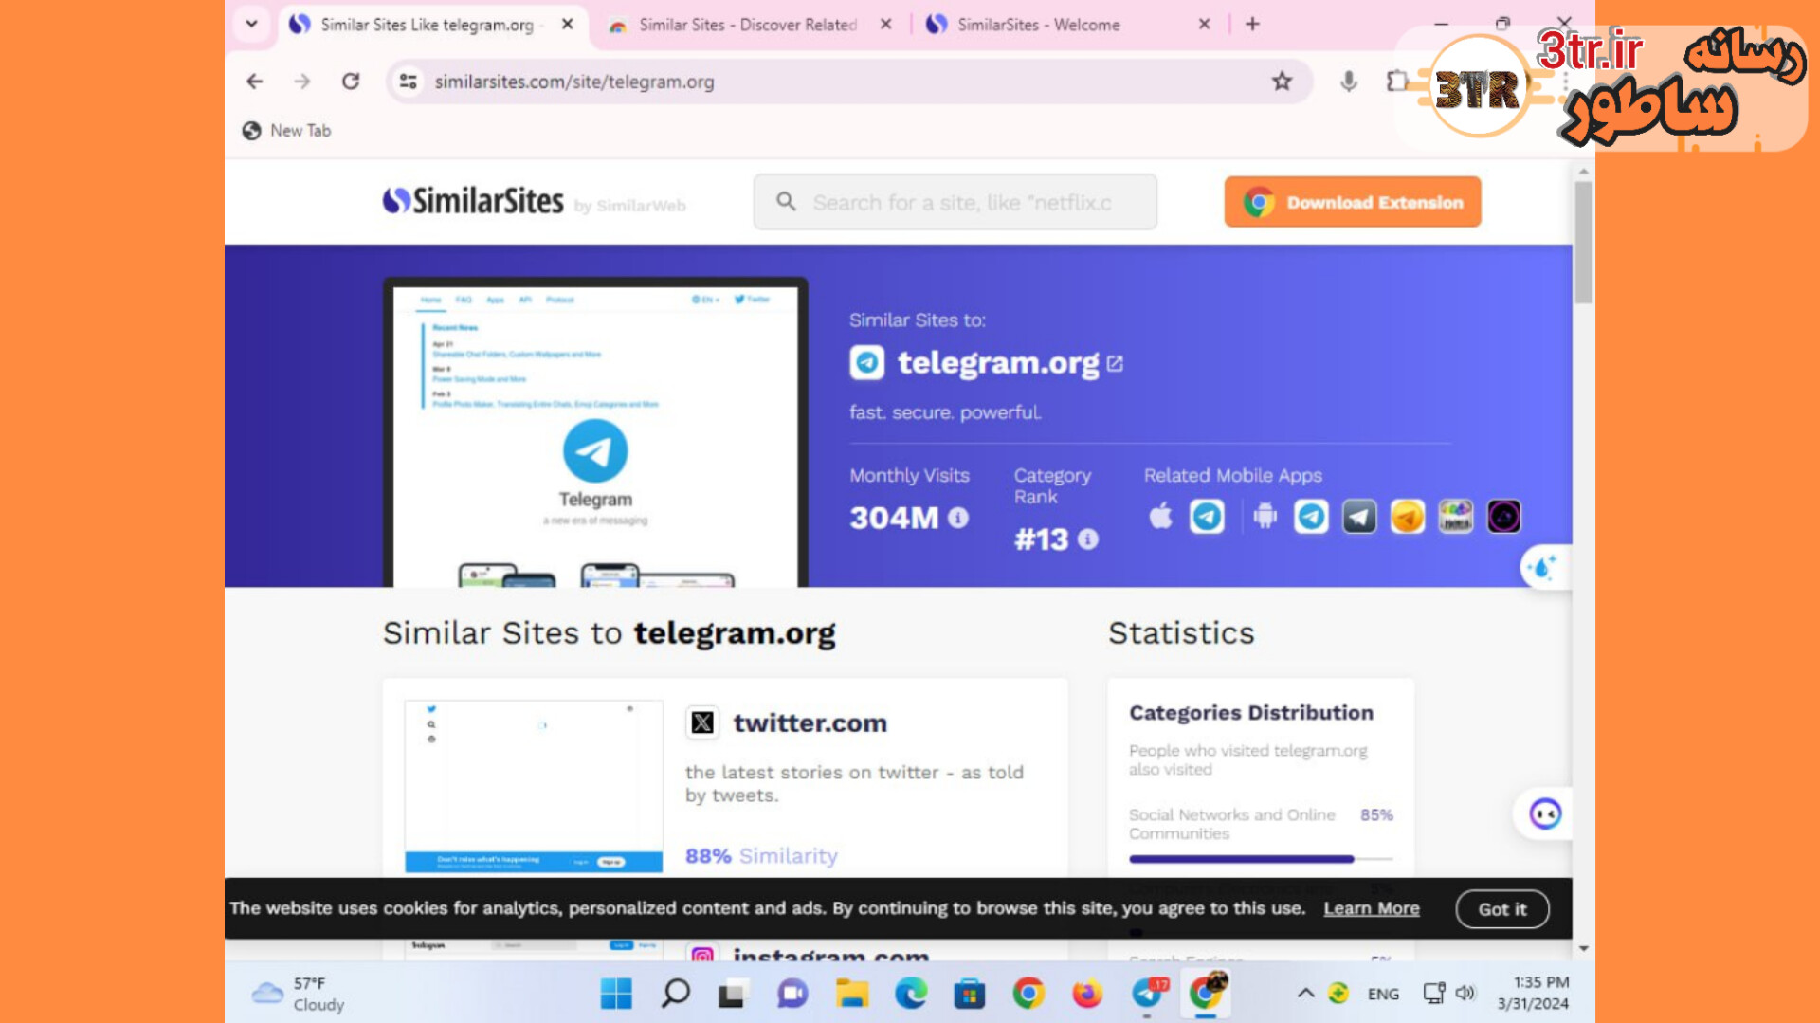Expand the tab search dropdown arrow
The image size is (1820, 1023).
(251, 24)
